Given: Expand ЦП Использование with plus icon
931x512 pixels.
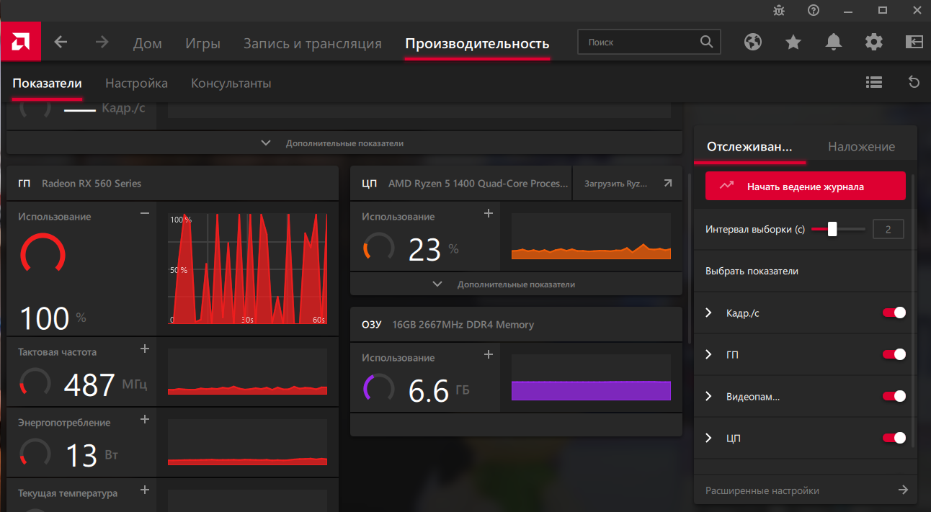Looking at the screenshot, I should click(489, 213).
